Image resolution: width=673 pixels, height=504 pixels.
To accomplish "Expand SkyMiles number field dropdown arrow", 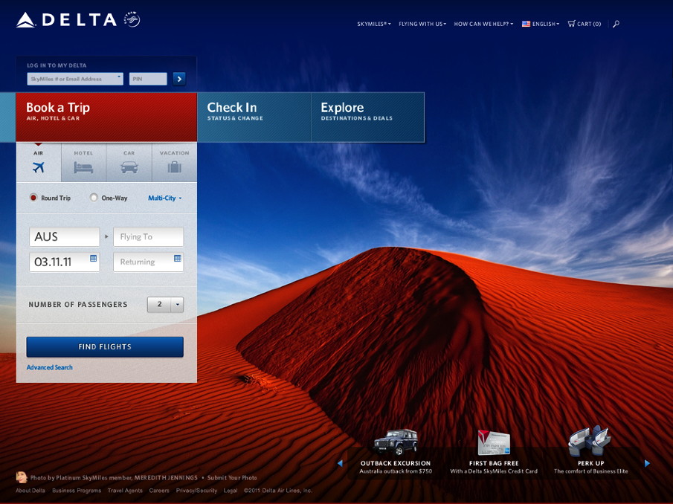I will (119, 77).
